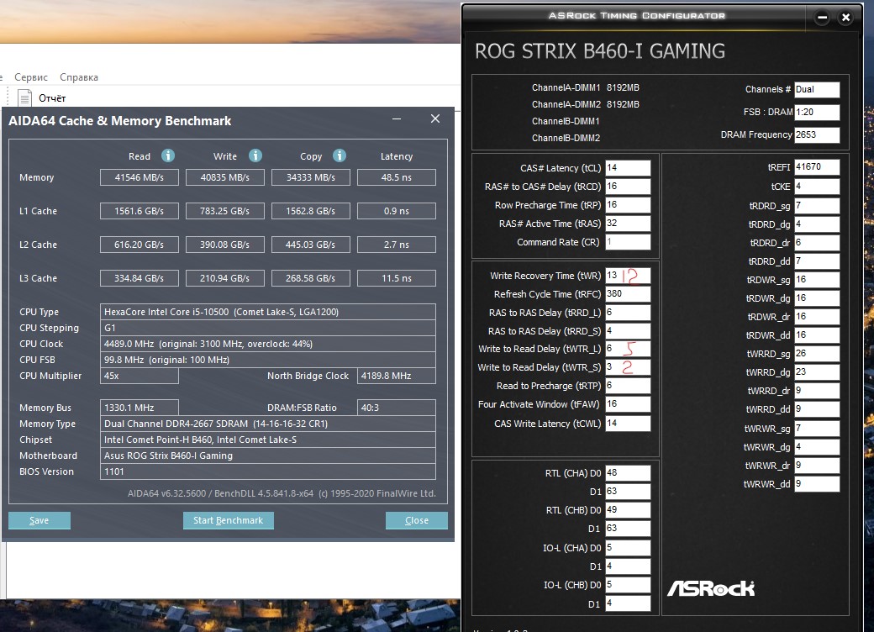
Task: Click the Save button
Action: tap(39, 520)
